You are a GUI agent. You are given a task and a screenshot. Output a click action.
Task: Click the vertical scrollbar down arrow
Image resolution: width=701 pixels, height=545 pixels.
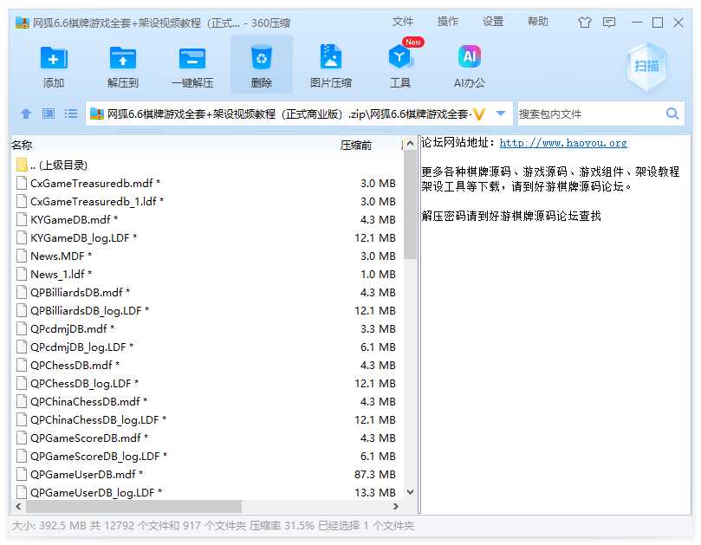click(x=410, y=492)
